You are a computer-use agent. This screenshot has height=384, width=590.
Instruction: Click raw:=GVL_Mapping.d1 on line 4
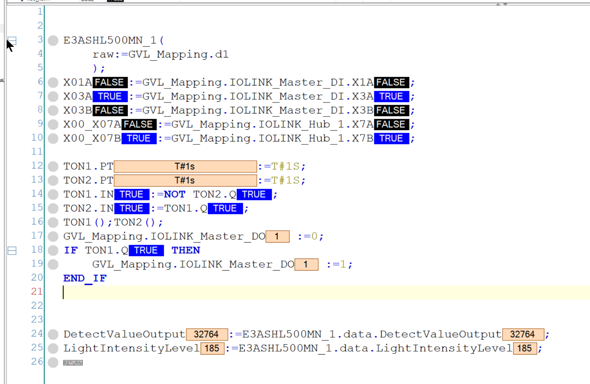[160, 55]
